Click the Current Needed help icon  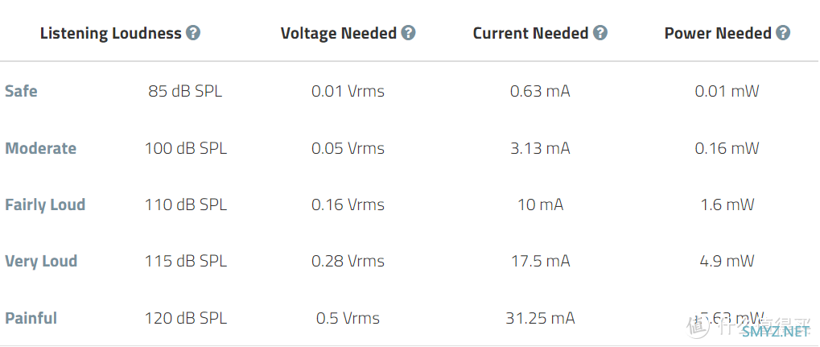click(600, 34)
